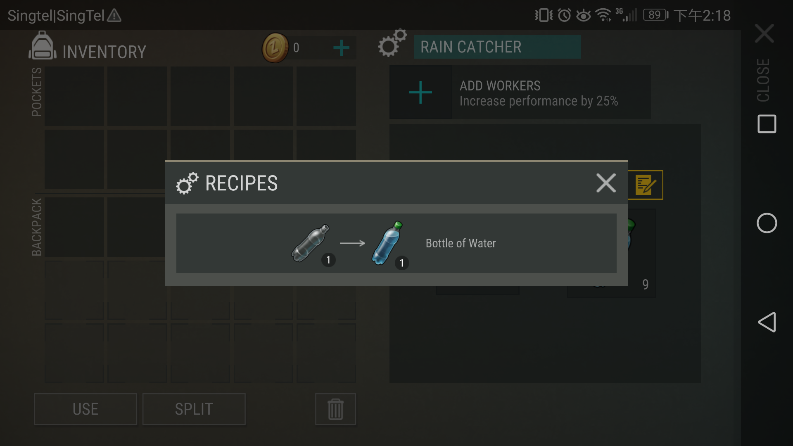Viewport: 793px width, 446px height.
Task: Tap the Android home circle button
Action: (767, 223)
